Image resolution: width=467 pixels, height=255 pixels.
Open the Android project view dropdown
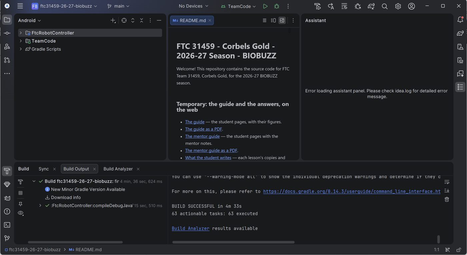29,20
